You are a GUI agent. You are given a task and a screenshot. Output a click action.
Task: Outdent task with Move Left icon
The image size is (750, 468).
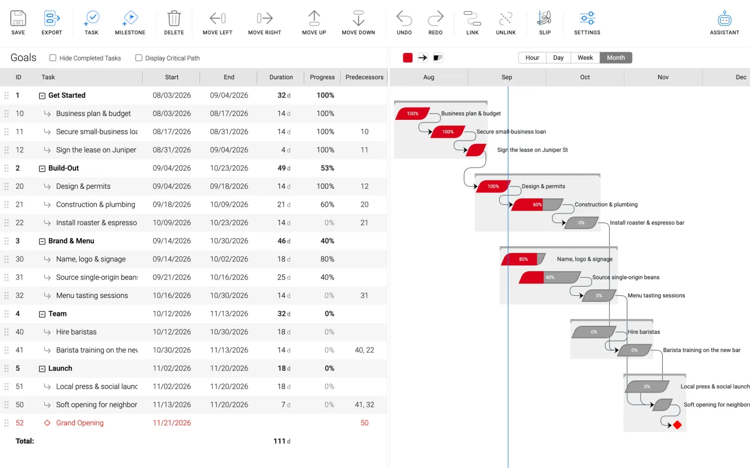click(217, 19)
